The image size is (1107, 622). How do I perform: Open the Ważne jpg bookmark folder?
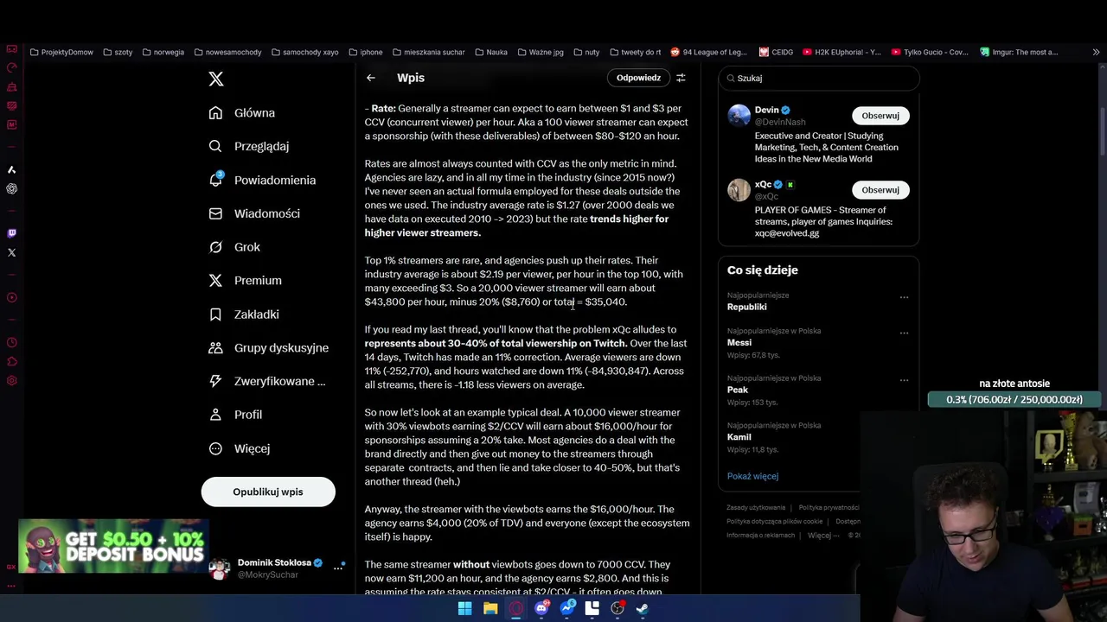540,52
